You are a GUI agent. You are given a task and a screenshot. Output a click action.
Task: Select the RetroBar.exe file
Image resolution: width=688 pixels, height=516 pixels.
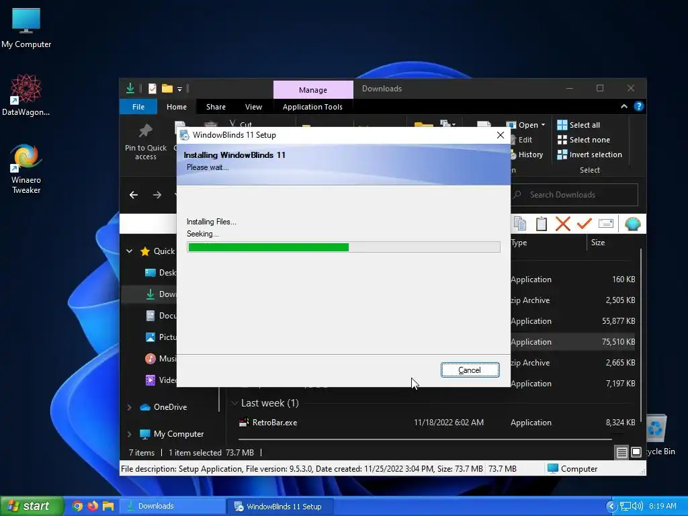pyautogui.click(x=275, y=423)
